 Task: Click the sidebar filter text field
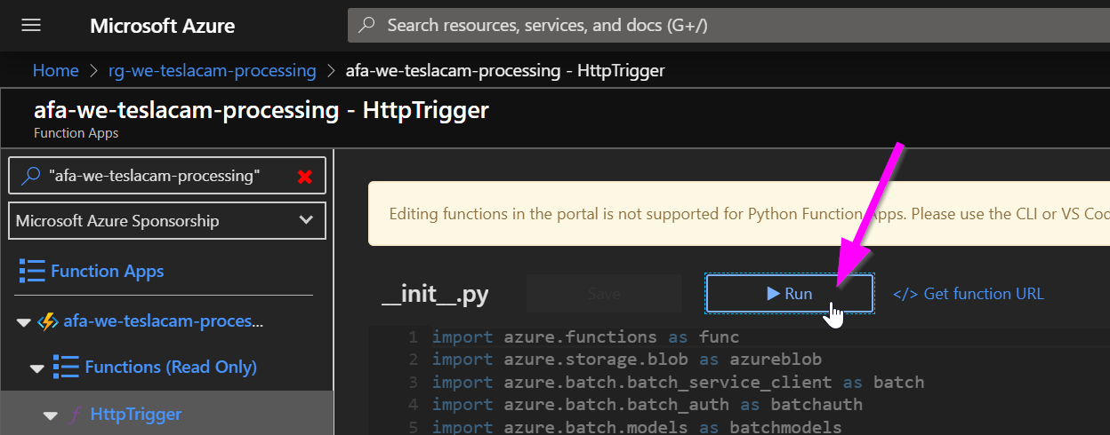coord(167,176)
